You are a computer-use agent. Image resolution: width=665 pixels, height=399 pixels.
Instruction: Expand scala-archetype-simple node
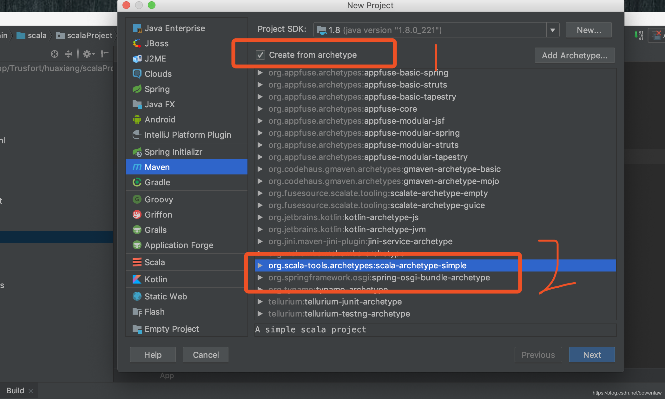click(260, 265)
